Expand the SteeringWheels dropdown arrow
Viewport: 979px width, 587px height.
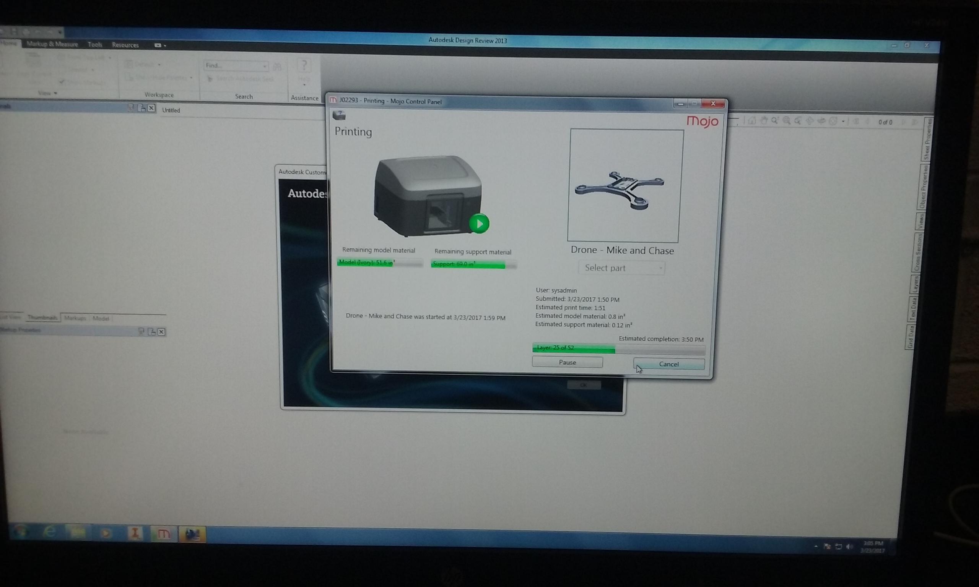[843, 122]
